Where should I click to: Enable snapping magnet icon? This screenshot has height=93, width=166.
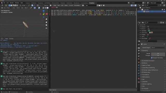32,5
